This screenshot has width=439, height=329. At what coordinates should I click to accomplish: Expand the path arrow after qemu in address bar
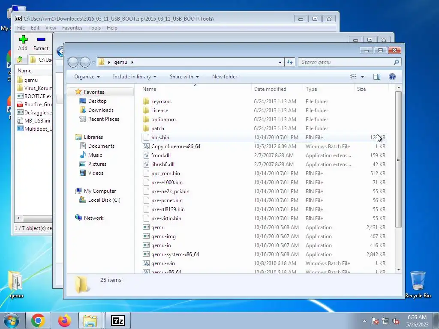click(x=132, y=62)
